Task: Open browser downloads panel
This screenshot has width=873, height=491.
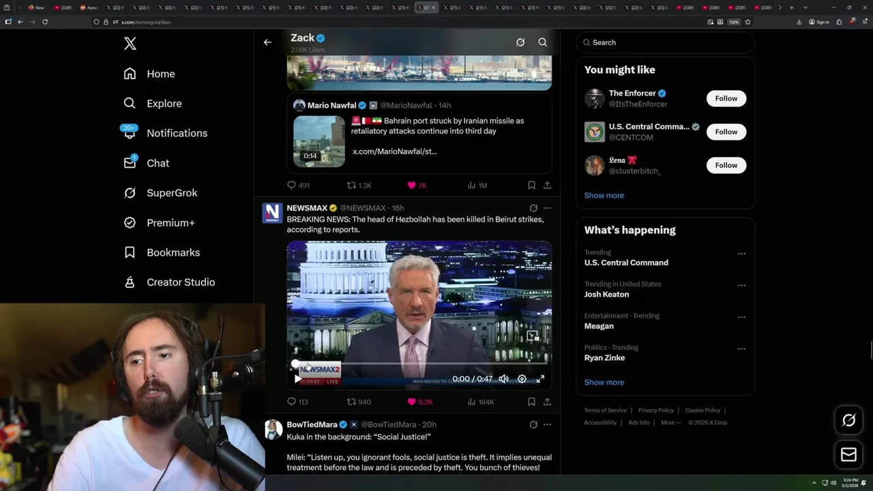Action: (799, 22)
